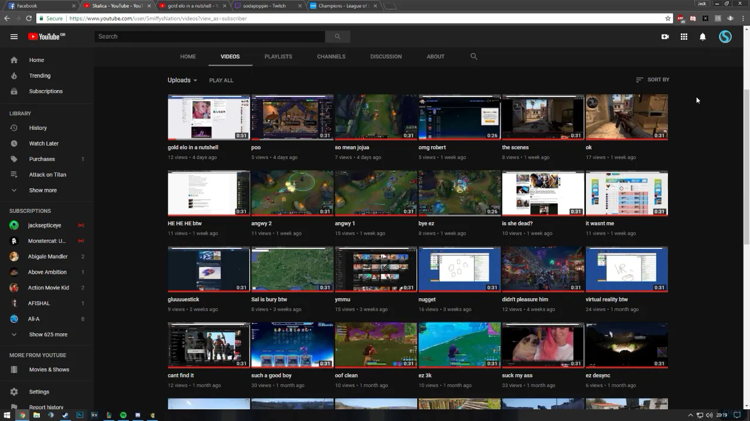The width and height of the screenshot is (750, 421).
Task: Open the Channels tab
Action: pos(331,57)
